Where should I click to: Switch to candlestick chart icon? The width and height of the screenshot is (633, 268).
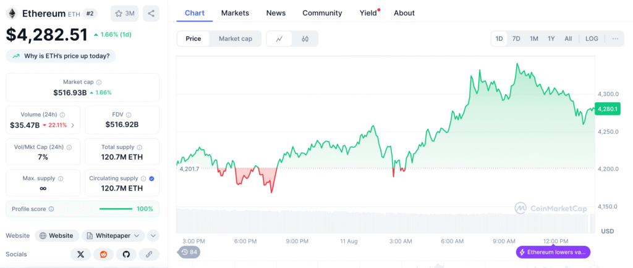pos(305,39)
